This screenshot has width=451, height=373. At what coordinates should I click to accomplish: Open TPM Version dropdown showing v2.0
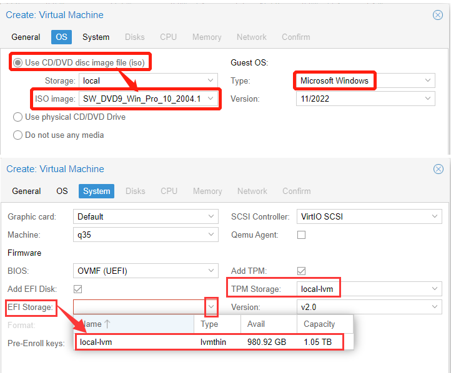pos(369,308)
